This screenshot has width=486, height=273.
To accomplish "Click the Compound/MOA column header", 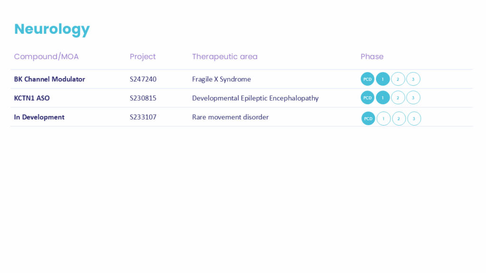I will pyautogui.click(x=46, y=56).
